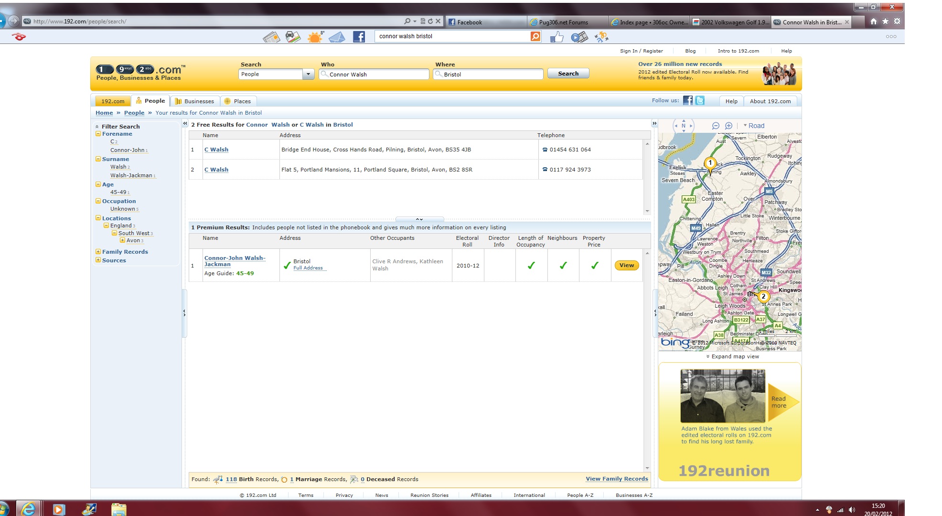Open Sign In / Register link

(x=642, y=51)
